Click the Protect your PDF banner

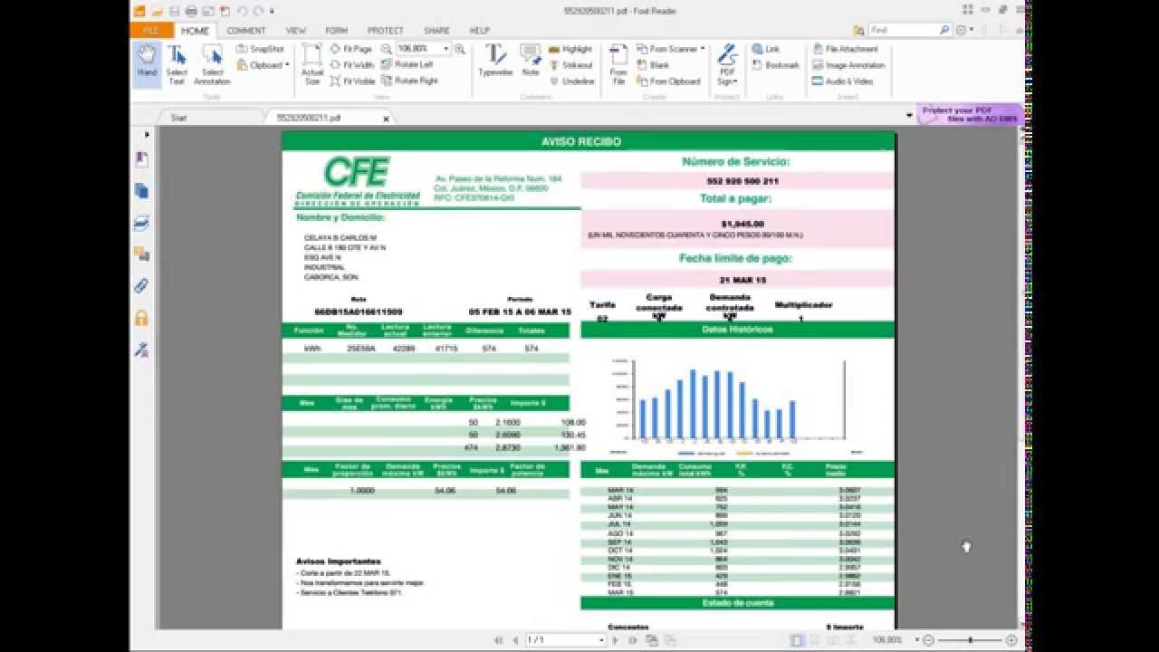pyautogui.click(x=971, y=114)
